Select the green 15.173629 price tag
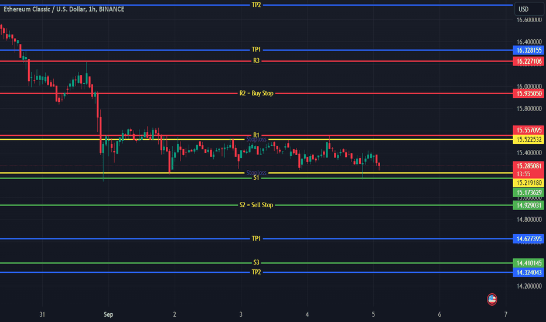The image size is (546, 322). pyautogui.click(x=528, y=193)
